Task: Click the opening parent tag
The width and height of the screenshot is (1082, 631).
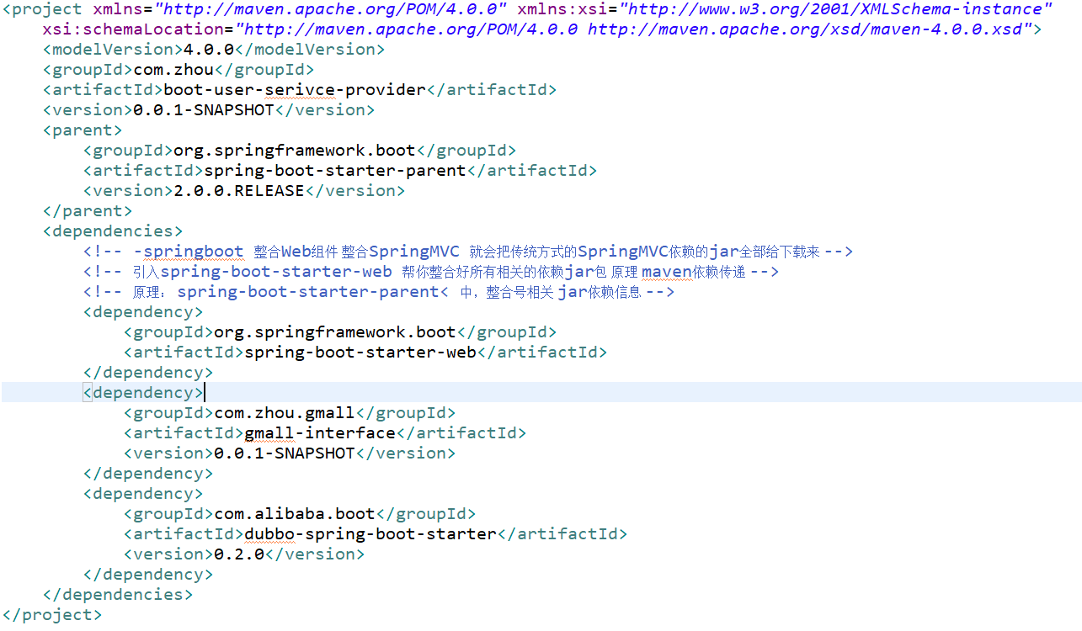Action: tap(83, 130)
